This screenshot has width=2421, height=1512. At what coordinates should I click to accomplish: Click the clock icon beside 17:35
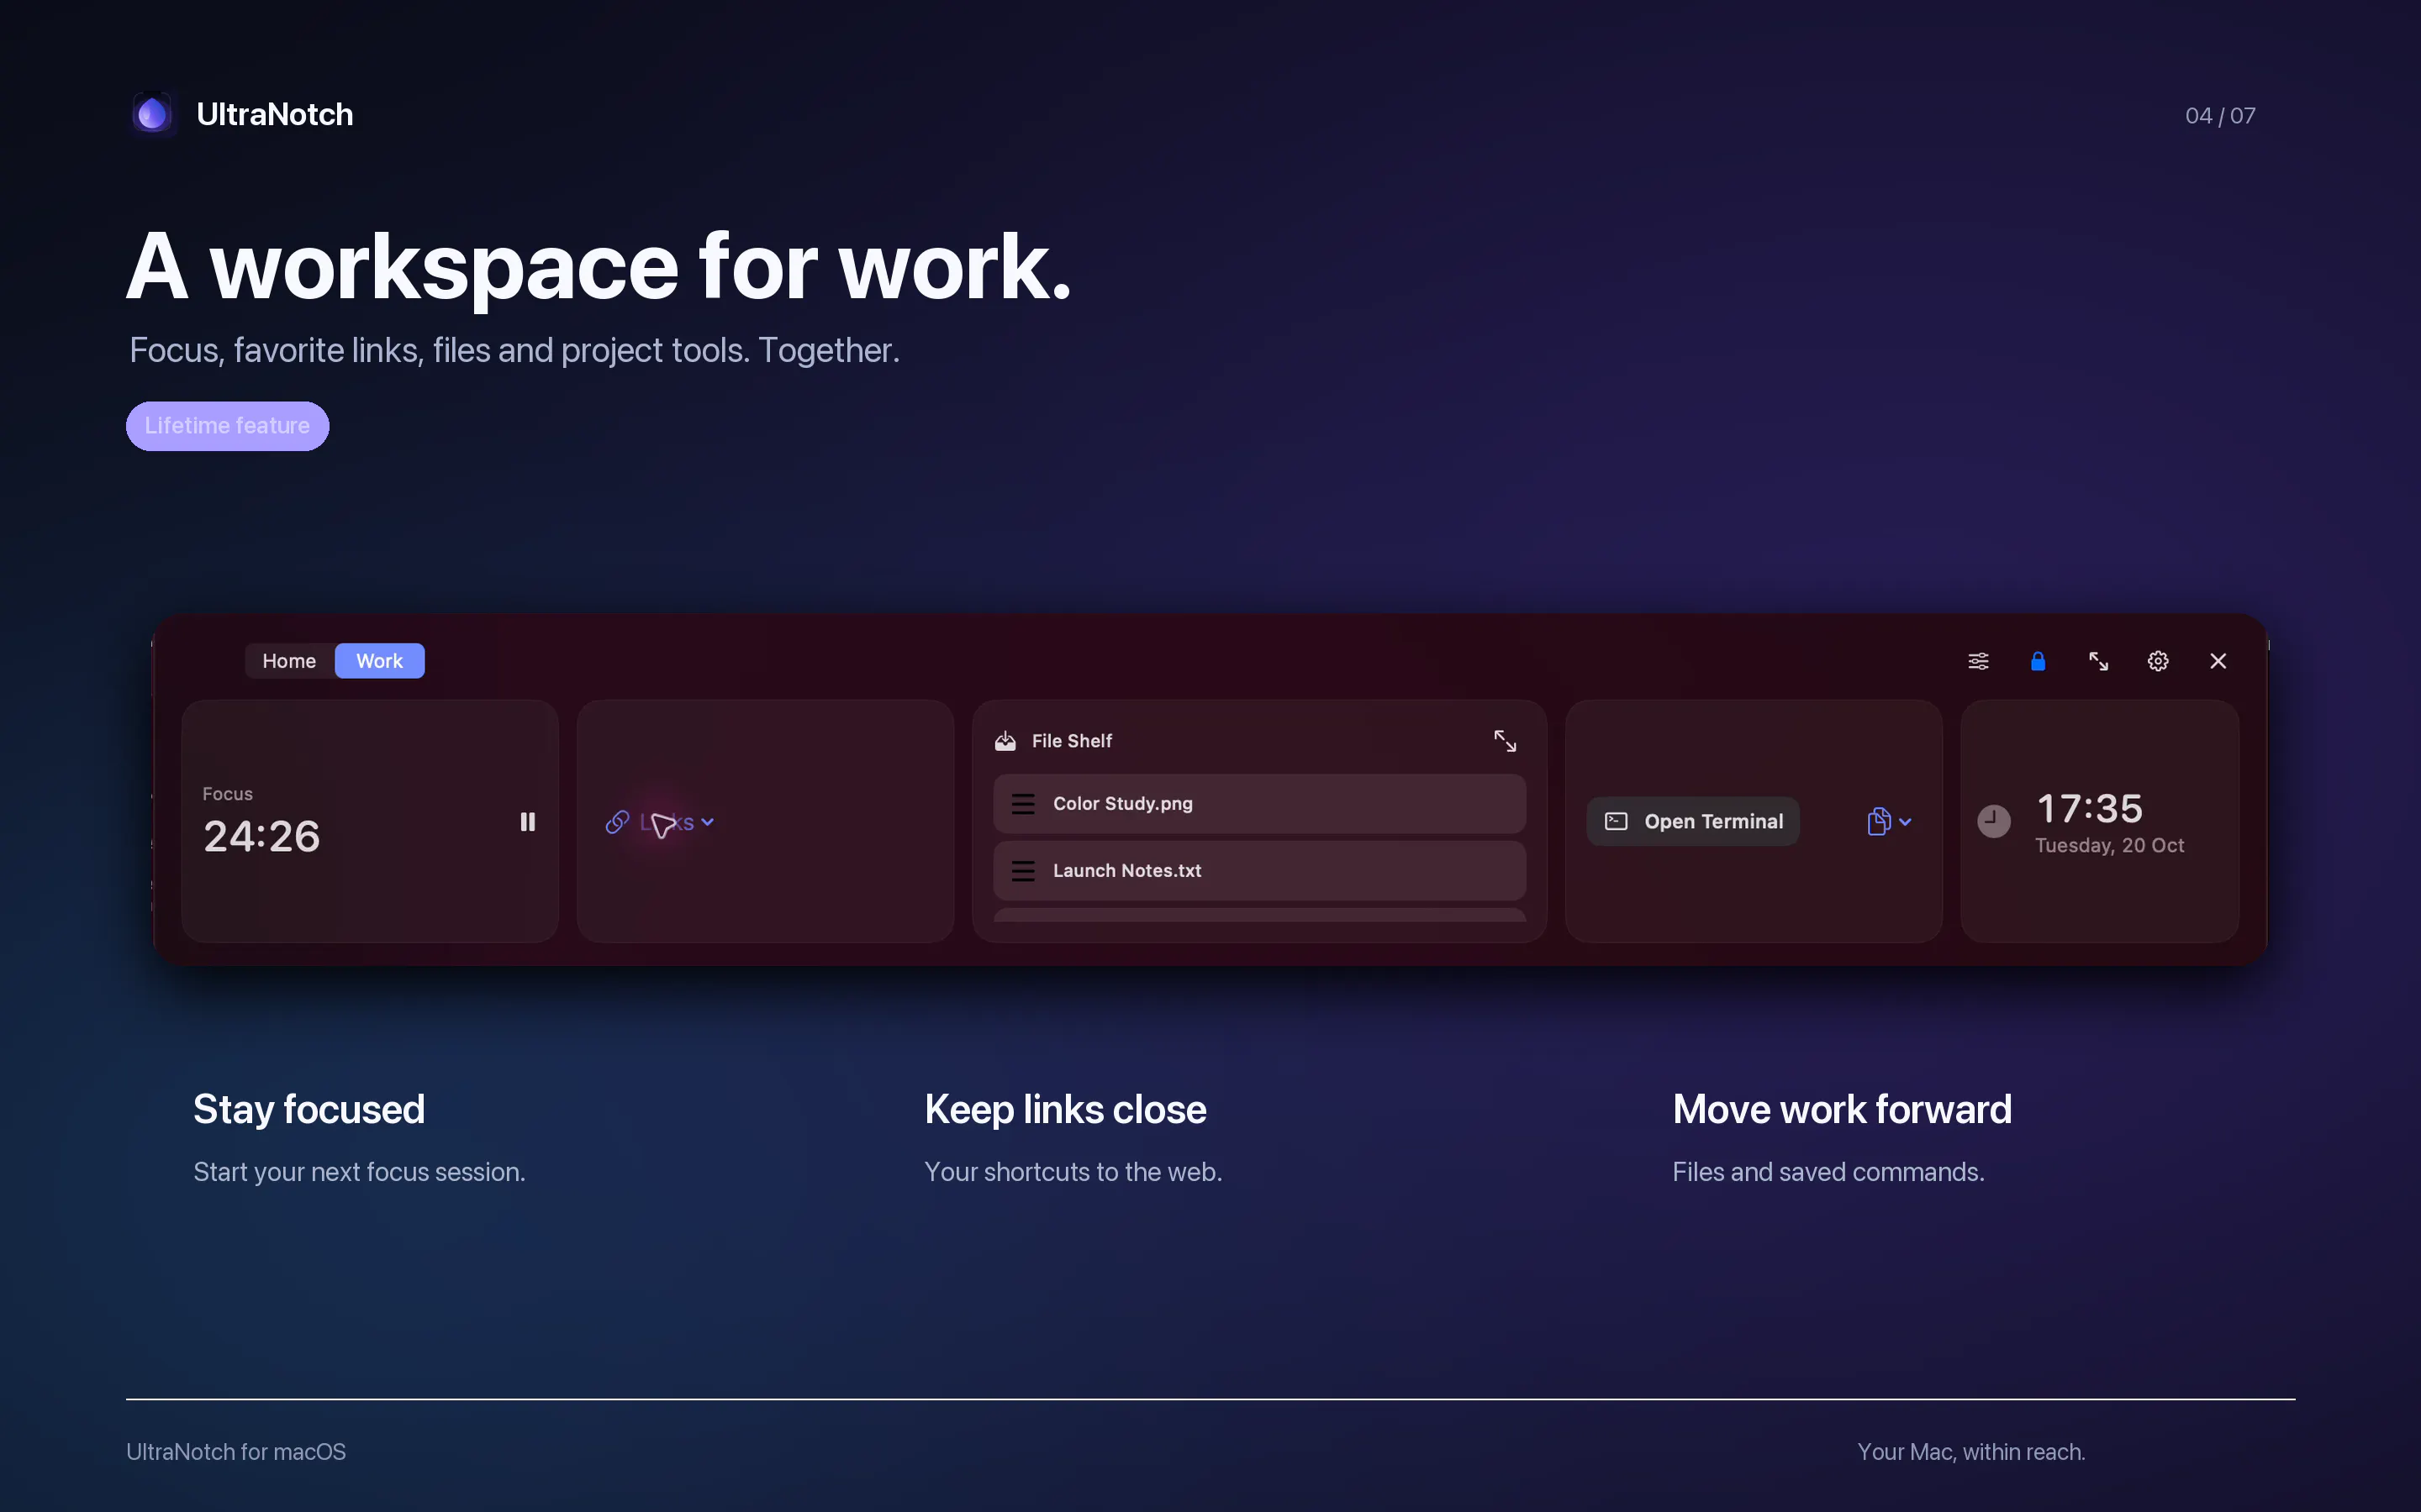pyautogui.click(x=1994, y=822)
